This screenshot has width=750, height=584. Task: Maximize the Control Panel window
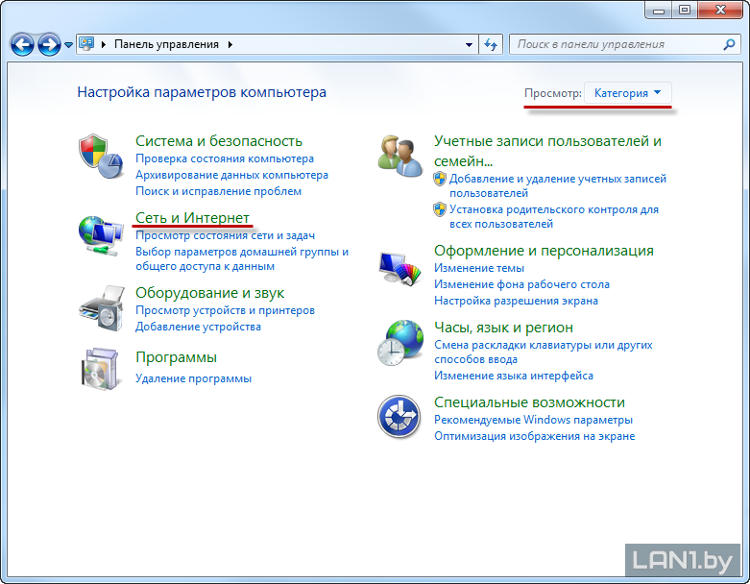685,10
